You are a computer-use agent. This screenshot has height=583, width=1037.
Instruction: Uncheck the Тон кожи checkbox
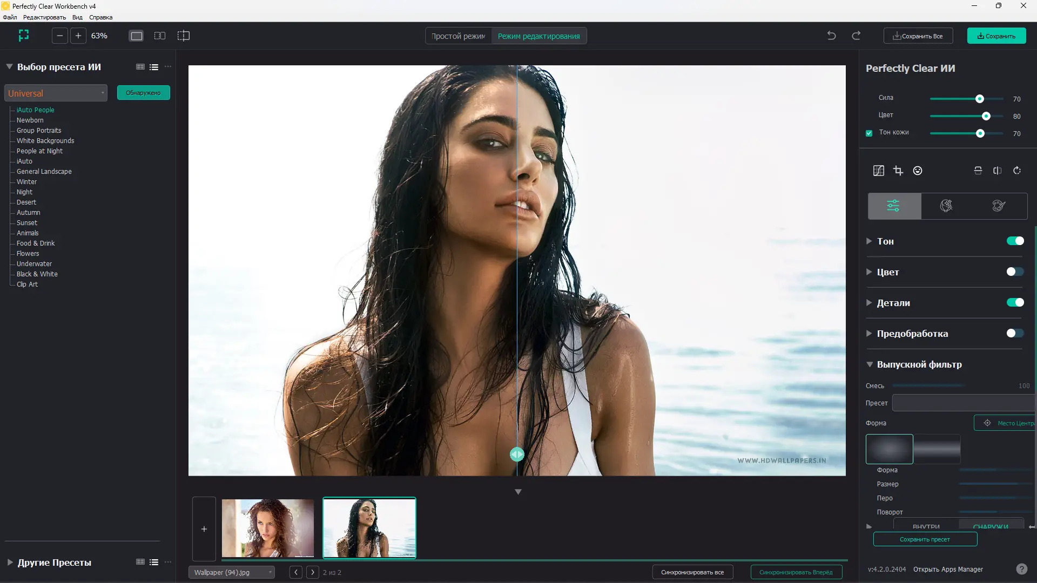[x=869, y=133]
